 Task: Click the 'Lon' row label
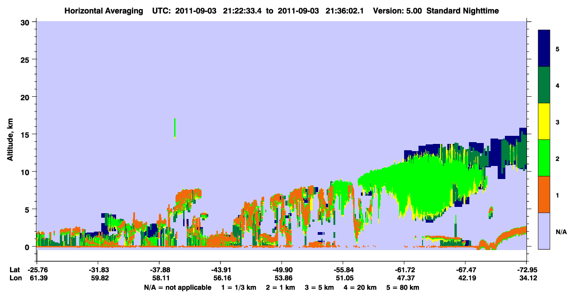[15, 278]
